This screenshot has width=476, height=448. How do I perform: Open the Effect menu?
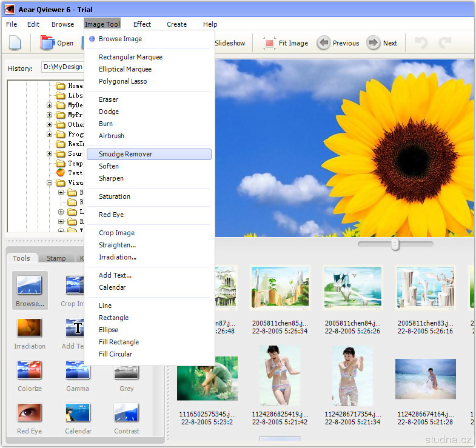tap(142, 24)
